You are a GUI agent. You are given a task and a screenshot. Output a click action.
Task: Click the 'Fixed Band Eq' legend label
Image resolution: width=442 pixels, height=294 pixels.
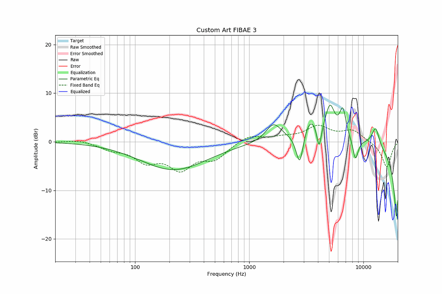coord(85,85)
